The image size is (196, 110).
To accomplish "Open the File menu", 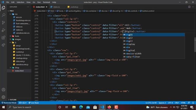I will click(7, 2).
